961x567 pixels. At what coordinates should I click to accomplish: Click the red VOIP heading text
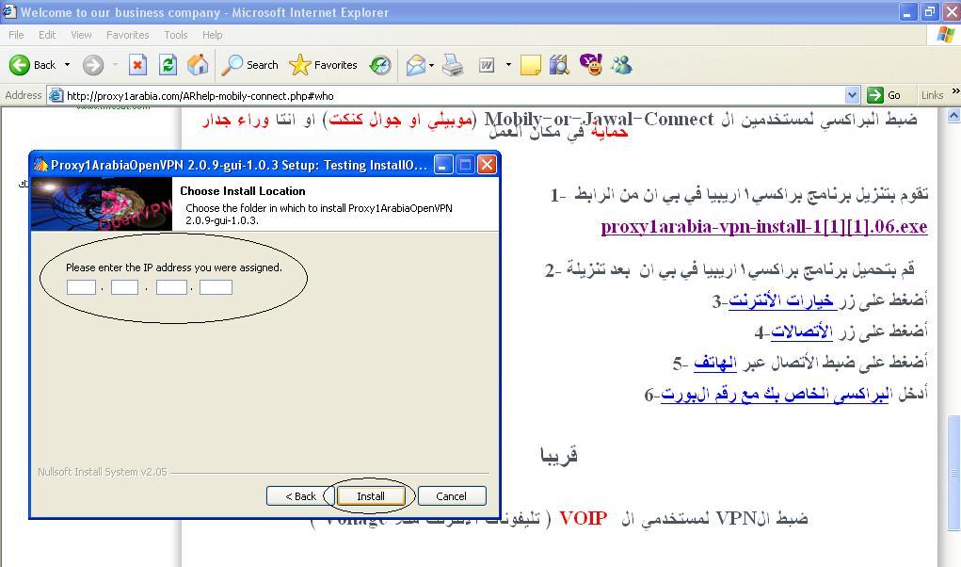coord(583,519)
